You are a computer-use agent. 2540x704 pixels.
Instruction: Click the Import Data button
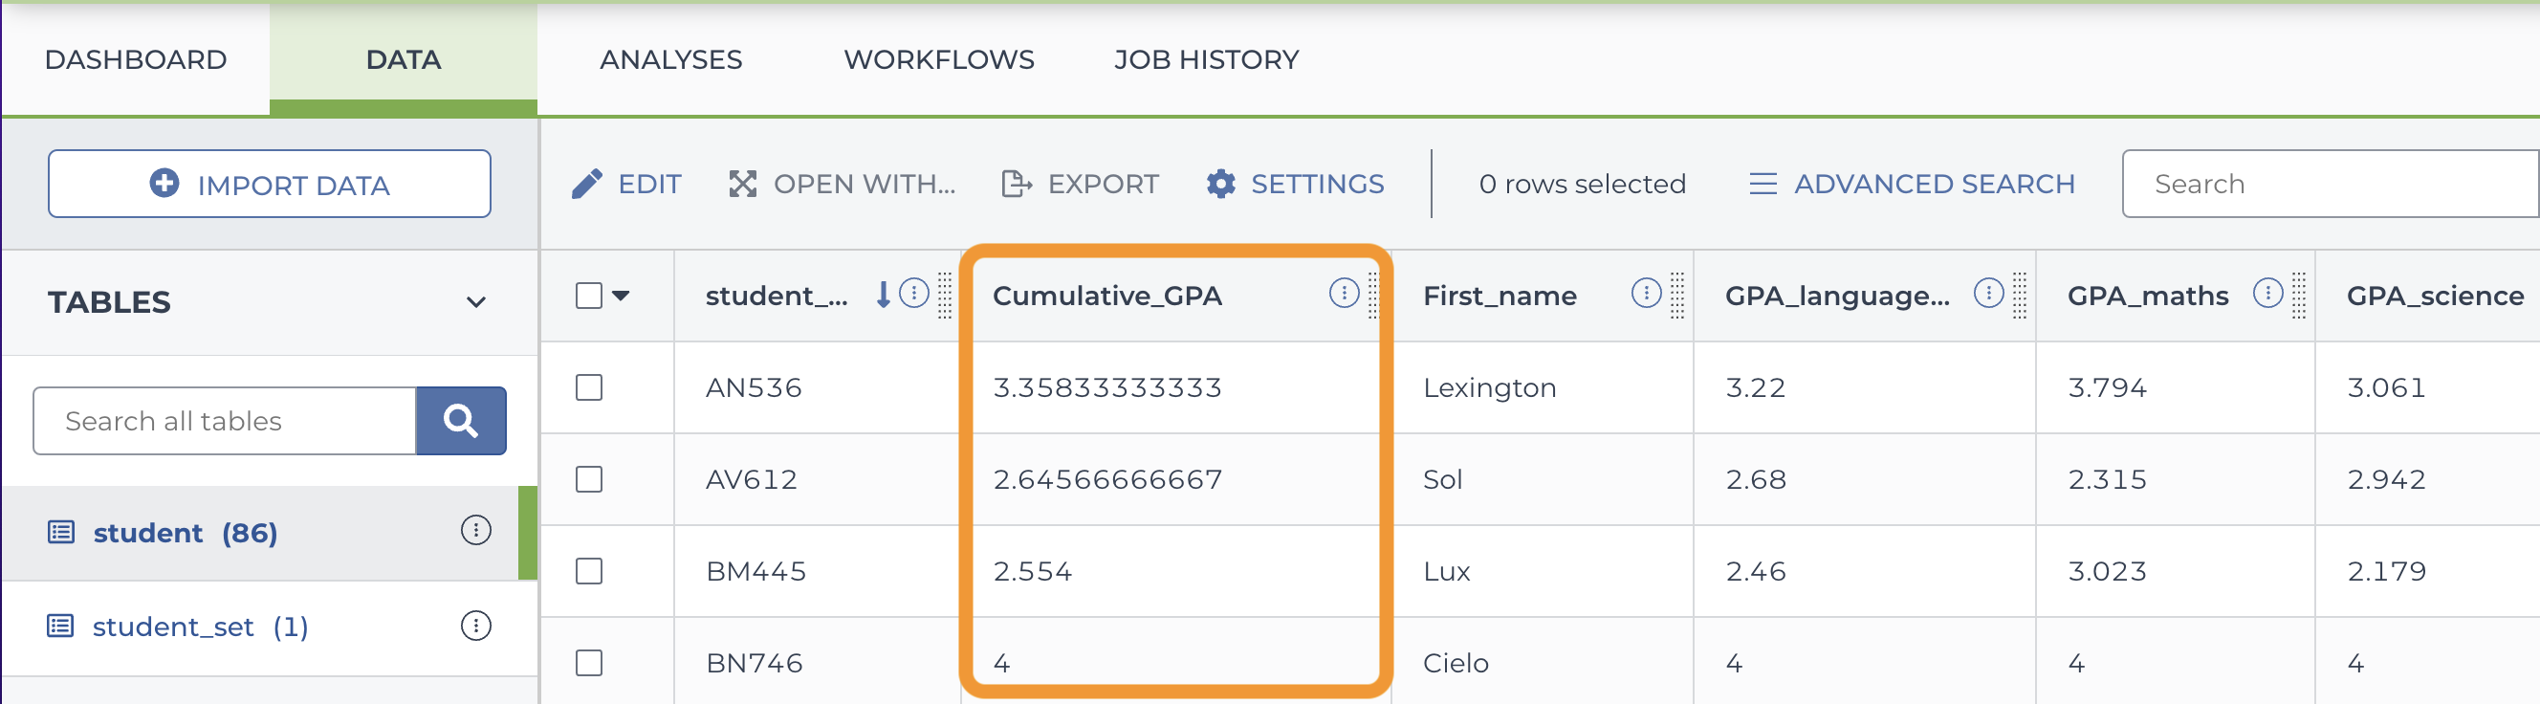(x=269, y=184)
